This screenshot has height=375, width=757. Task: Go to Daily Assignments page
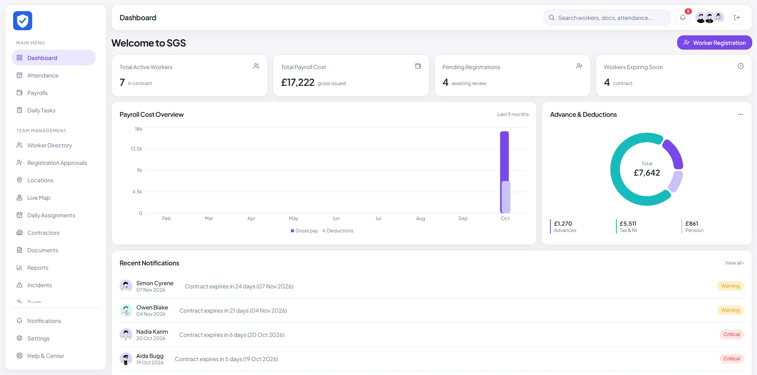(x=54, y=215)
